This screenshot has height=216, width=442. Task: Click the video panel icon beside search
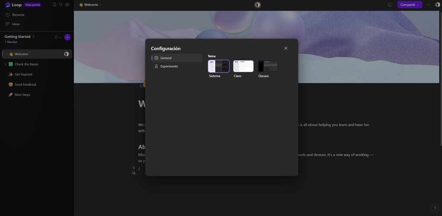pyautogui.click(x=67, y=4)
